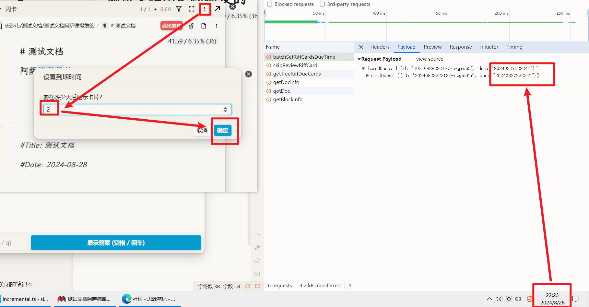Screen dimensions: 589x307
Task: Click the '6 requests' summary text
Action: pos(280,286)
